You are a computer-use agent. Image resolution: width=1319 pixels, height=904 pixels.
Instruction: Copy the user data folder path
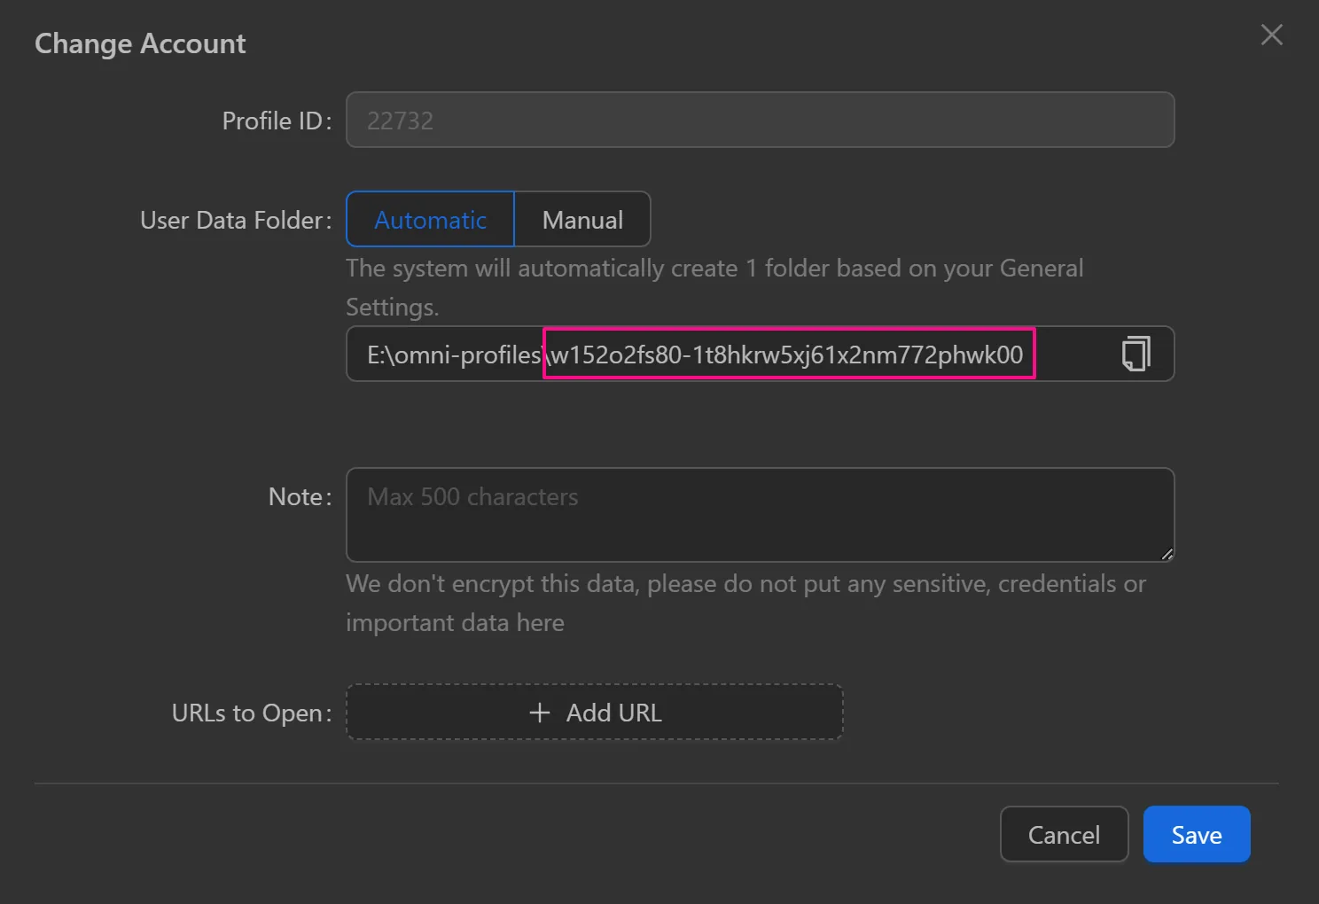(1136, 354)
